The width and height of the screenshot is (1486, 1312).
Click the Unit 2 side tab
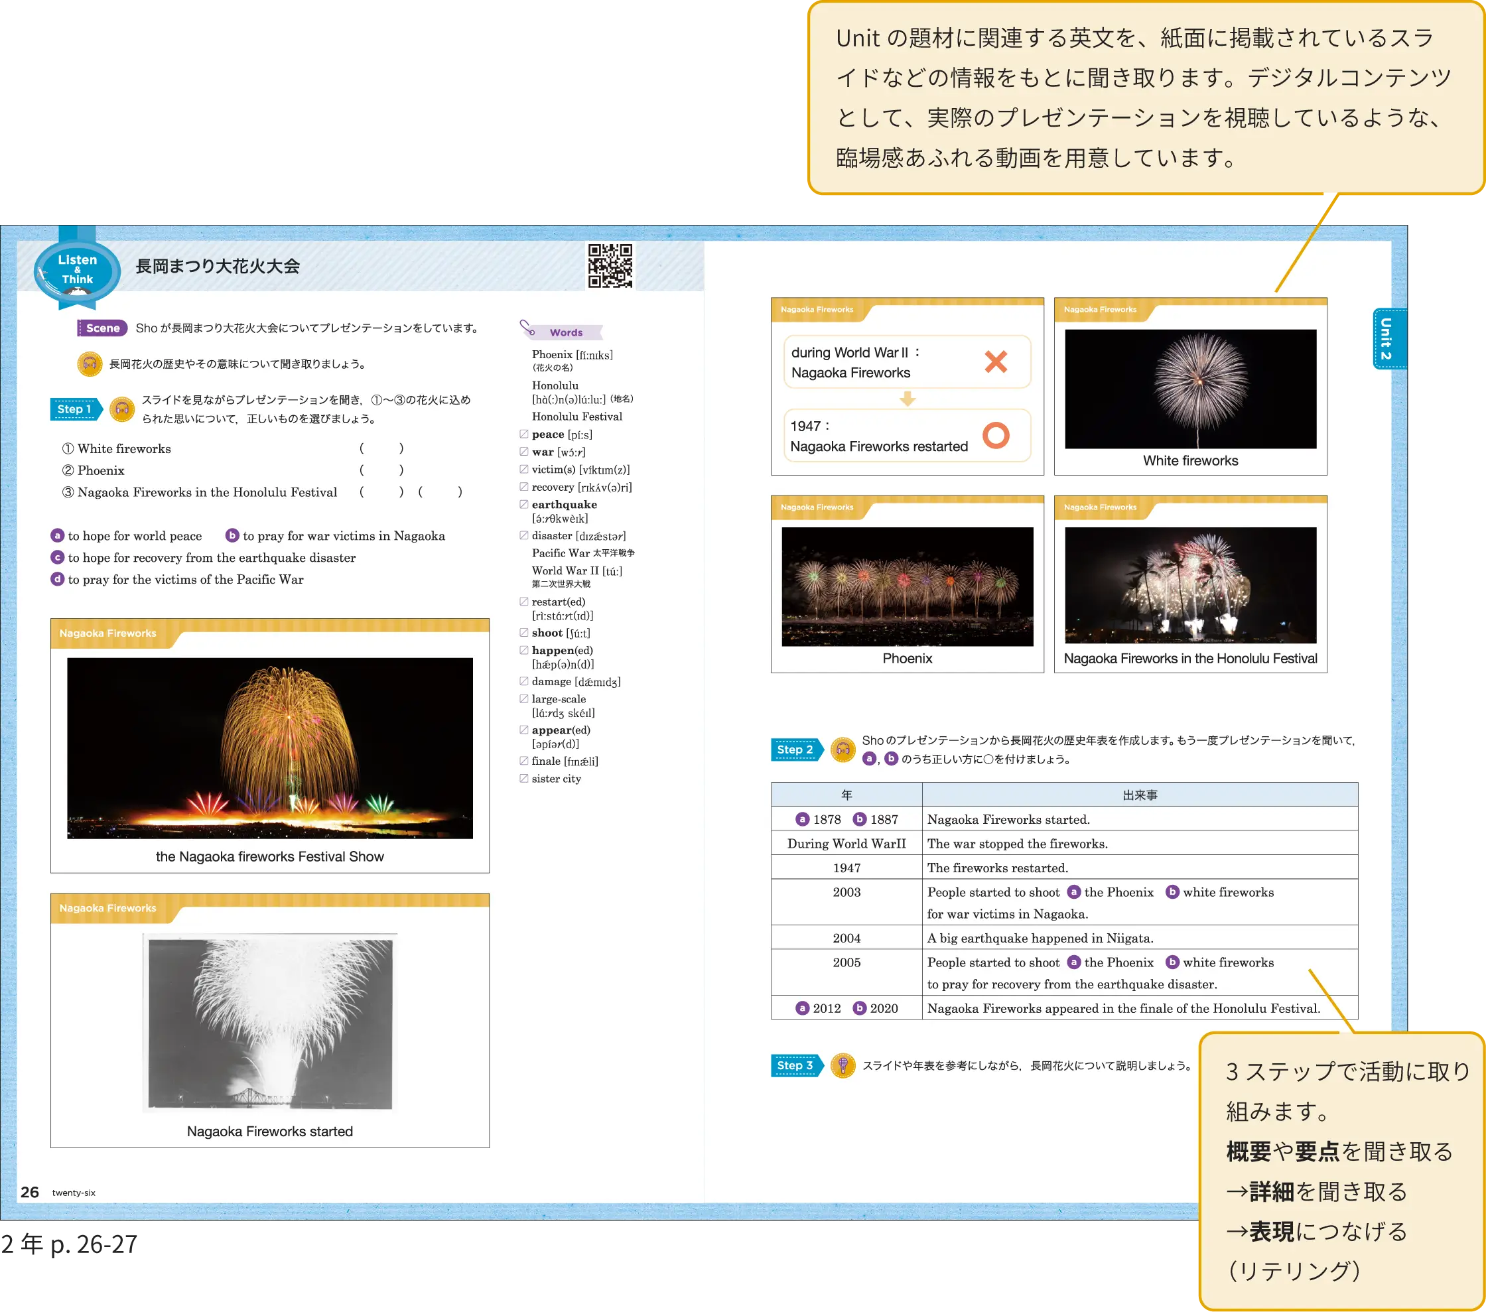click(1388, 339)
